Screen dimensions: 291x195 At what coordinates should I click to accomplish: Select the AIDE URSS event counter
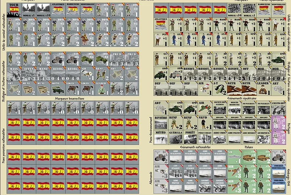(220, 137)
